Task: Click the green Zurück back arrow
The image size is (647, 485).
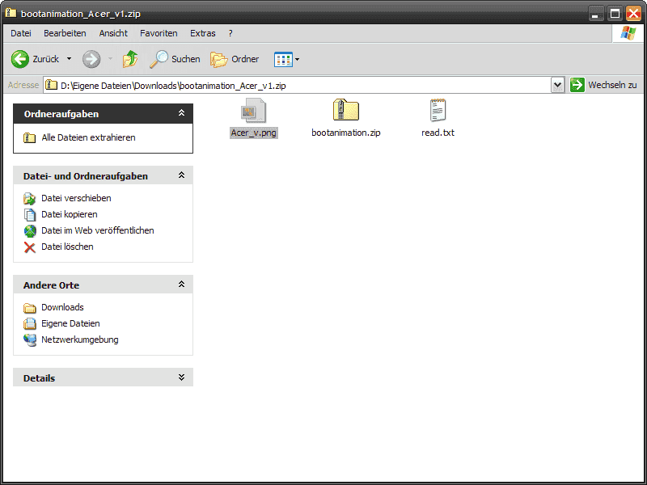Action: click(x=19, y=59)
